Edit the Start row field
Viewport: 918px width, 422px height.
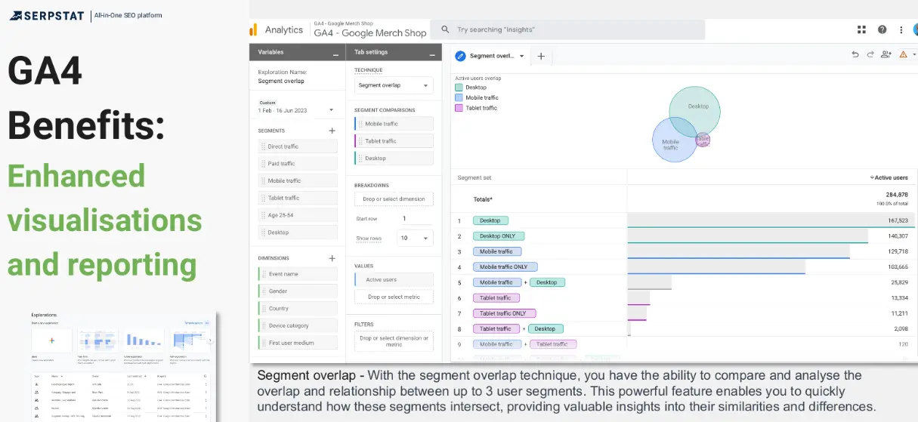point(416,219)
